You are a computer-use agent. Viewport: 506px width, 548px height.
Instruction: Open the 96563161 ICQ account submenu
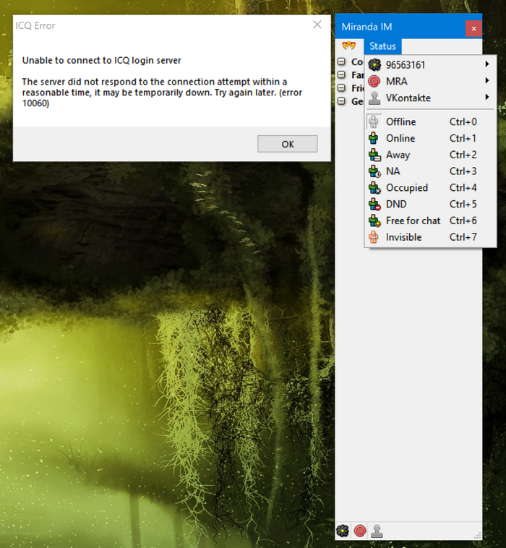(x=431, y=64)
